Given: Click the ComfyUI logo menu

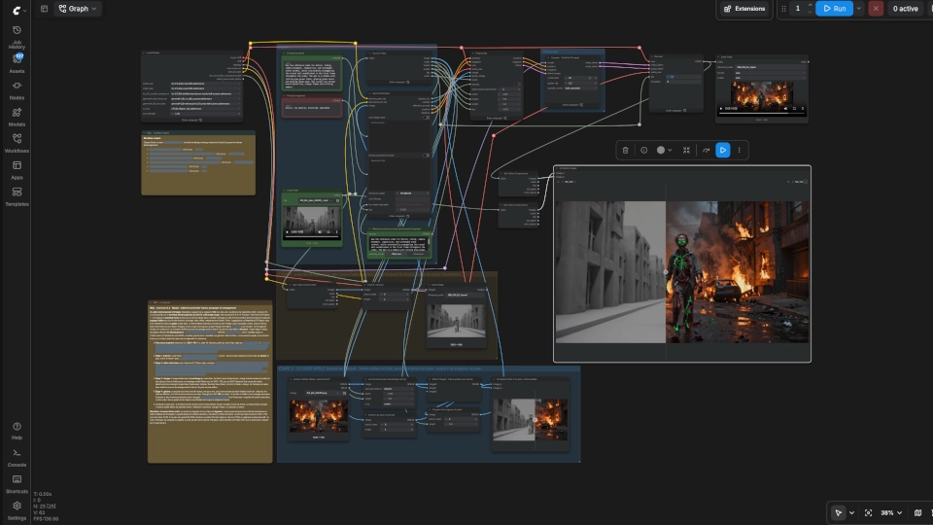Looking at the screenshot, I should pos(18,10).
